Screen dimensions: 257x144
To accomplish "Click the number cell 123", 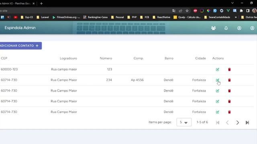I will [x=110, y=69].
